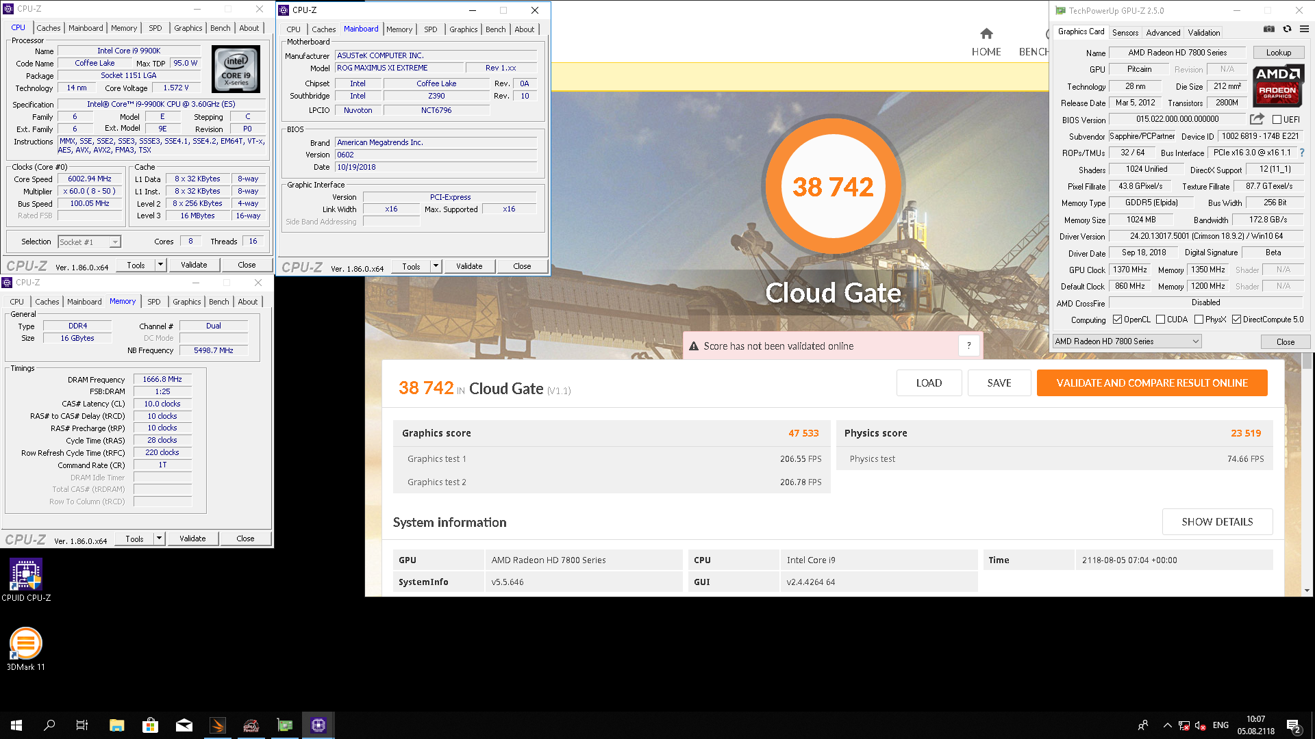Switch to CPU-Z via taskbar icon
Viewport: 1315px width, 739px height.
coord(318,725)
